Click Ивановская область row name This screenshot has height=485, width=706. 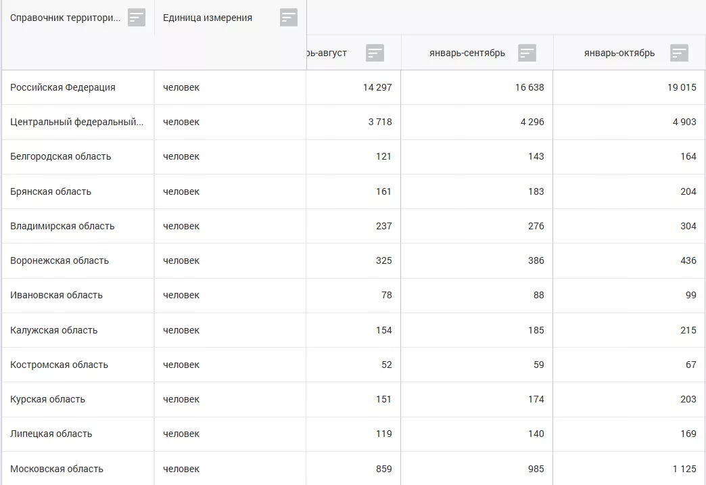[x=57, y=296]
